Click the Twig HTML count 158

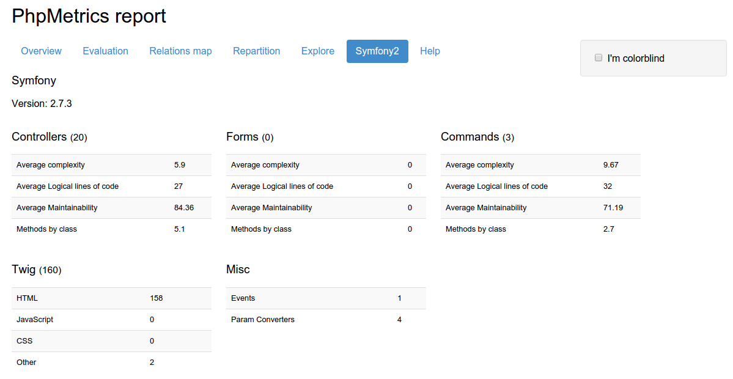(x=156, y=298)
